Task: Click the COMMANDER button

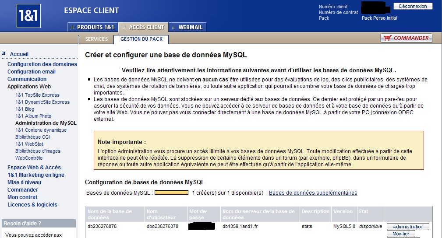Action: (406, 38)
